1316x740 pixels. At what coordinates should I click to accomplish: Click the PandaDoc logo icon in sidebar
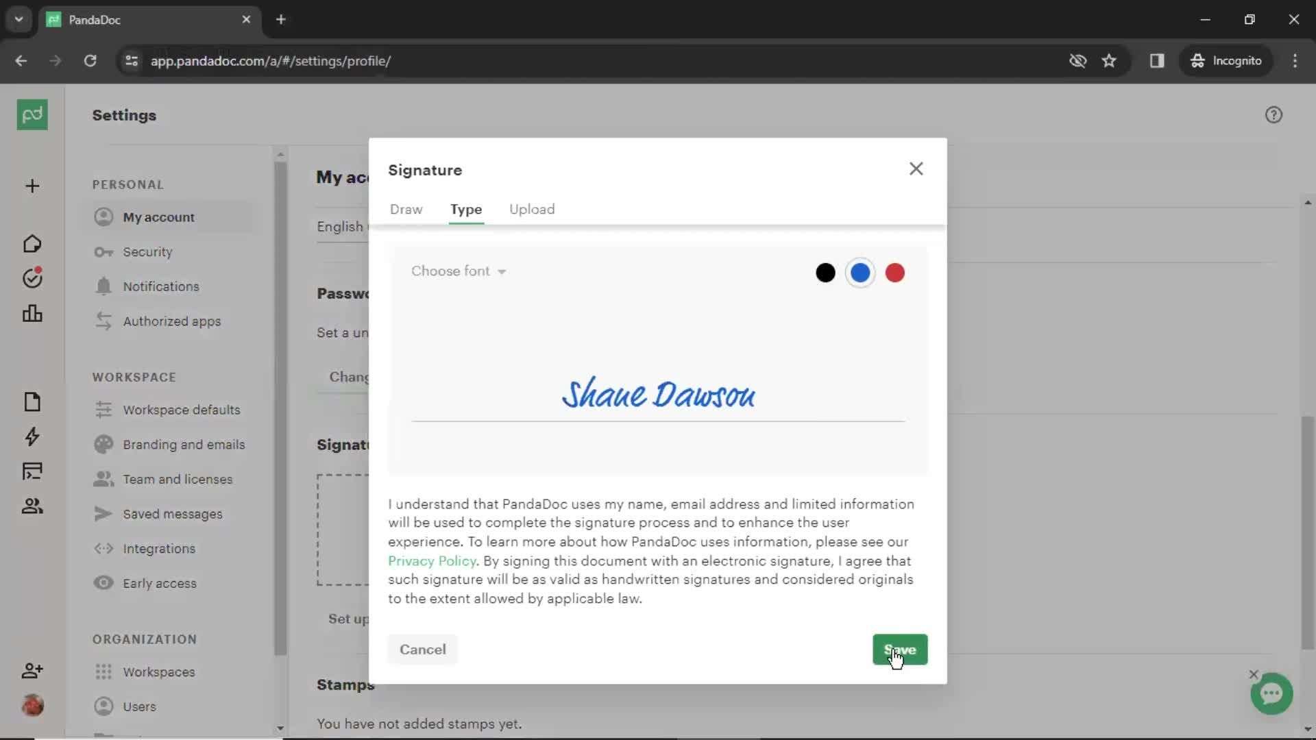coord(32,114)
